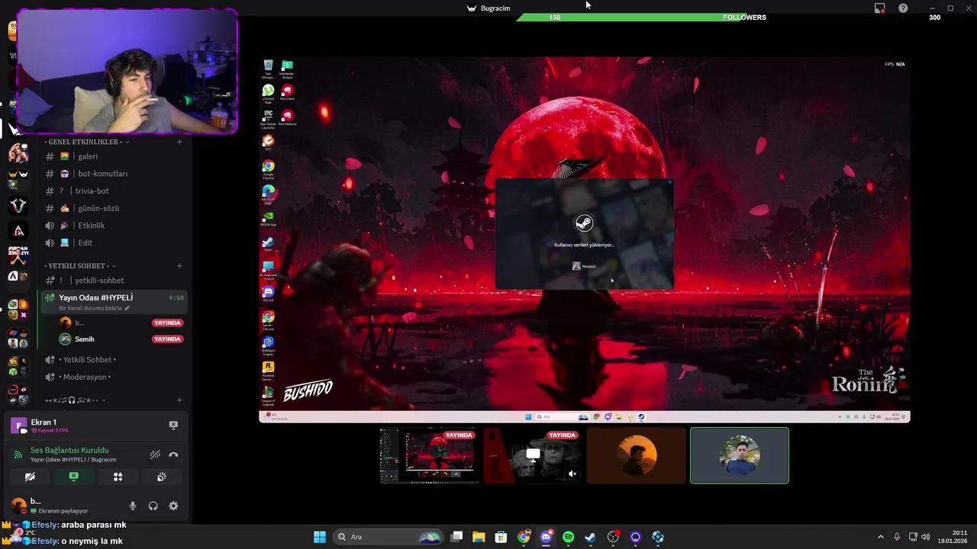
Task: Click NVIDIA App desktop icon in stream
Action: point(268,219)
